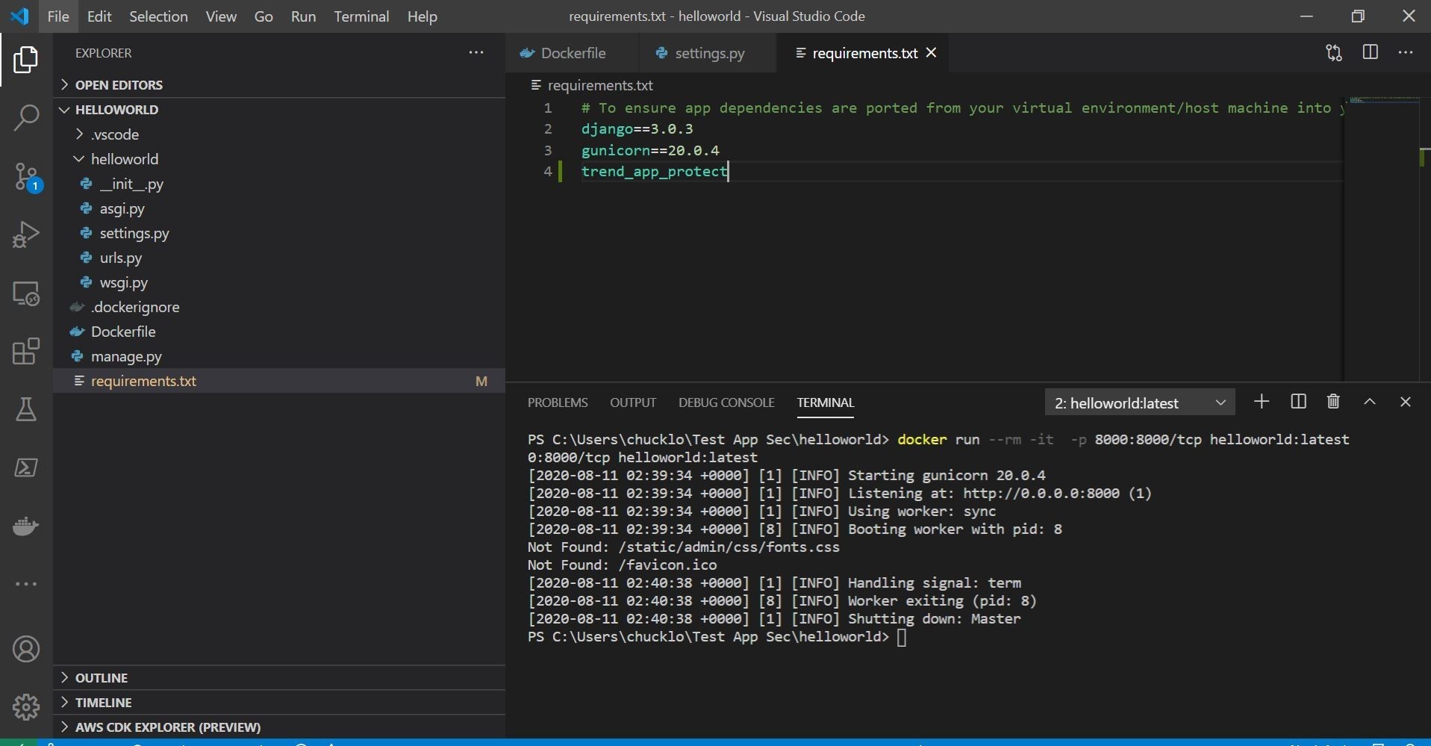This screenshot has width=1431, height=746.
Task: Click the editor minimap
Action: (1382, 239)
